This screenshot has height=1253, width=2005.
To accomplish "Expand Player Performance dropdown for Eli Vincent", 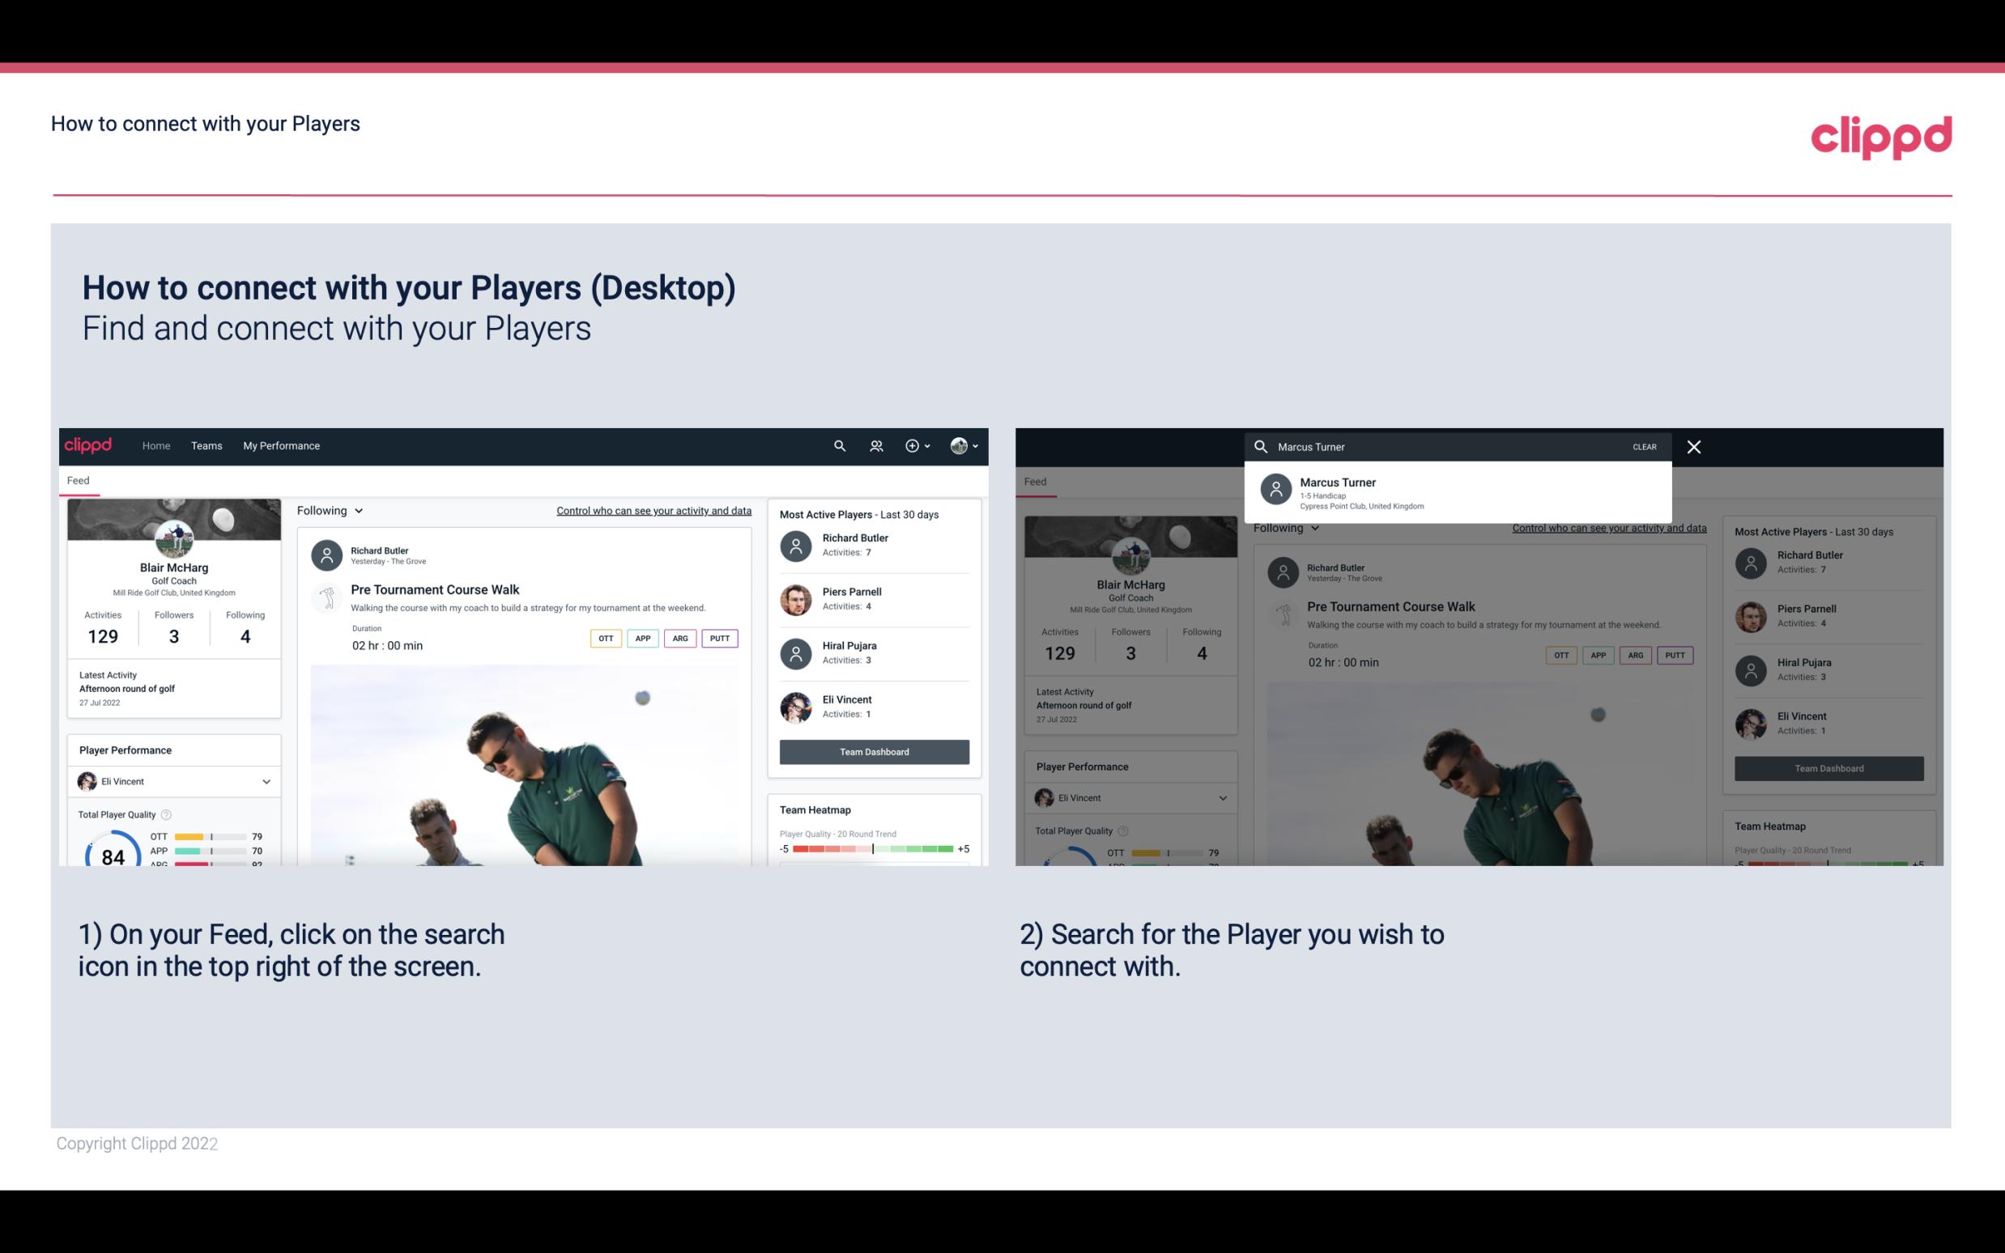I will click(x=264, y=781).
